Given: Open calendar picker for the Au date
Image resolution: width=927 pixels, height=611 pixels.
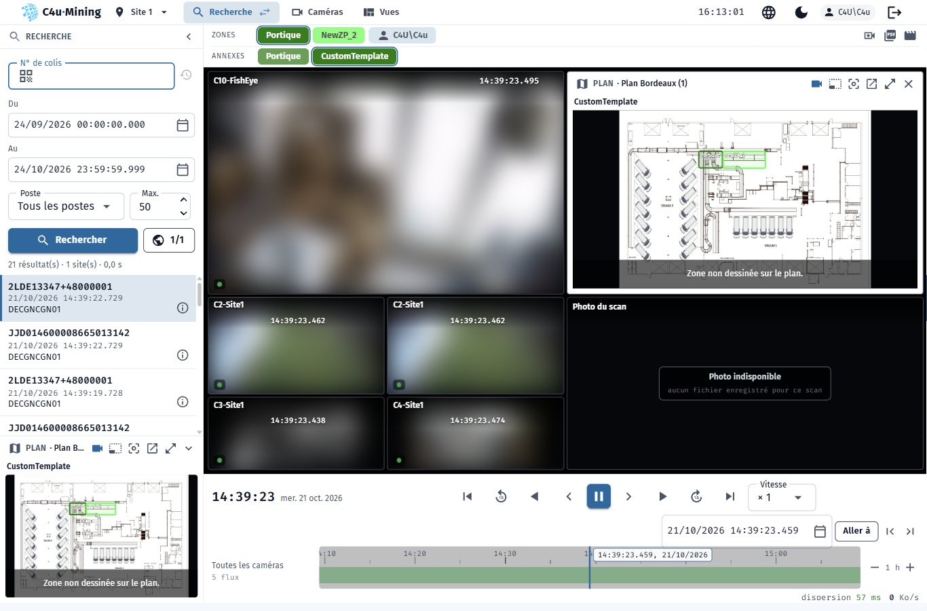Looking at the screenshot, I should pyautogui.click(x=183, y=170).
